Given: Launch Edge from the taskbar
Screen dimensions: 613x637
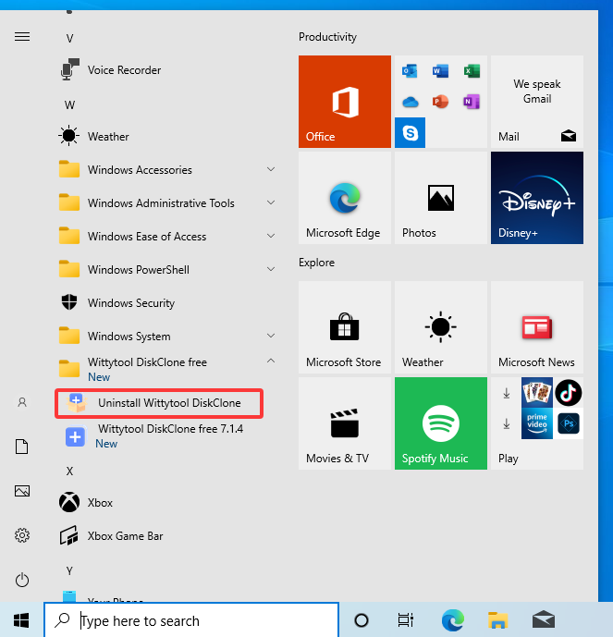Looking at the screenshot, I should coord(453,620).
